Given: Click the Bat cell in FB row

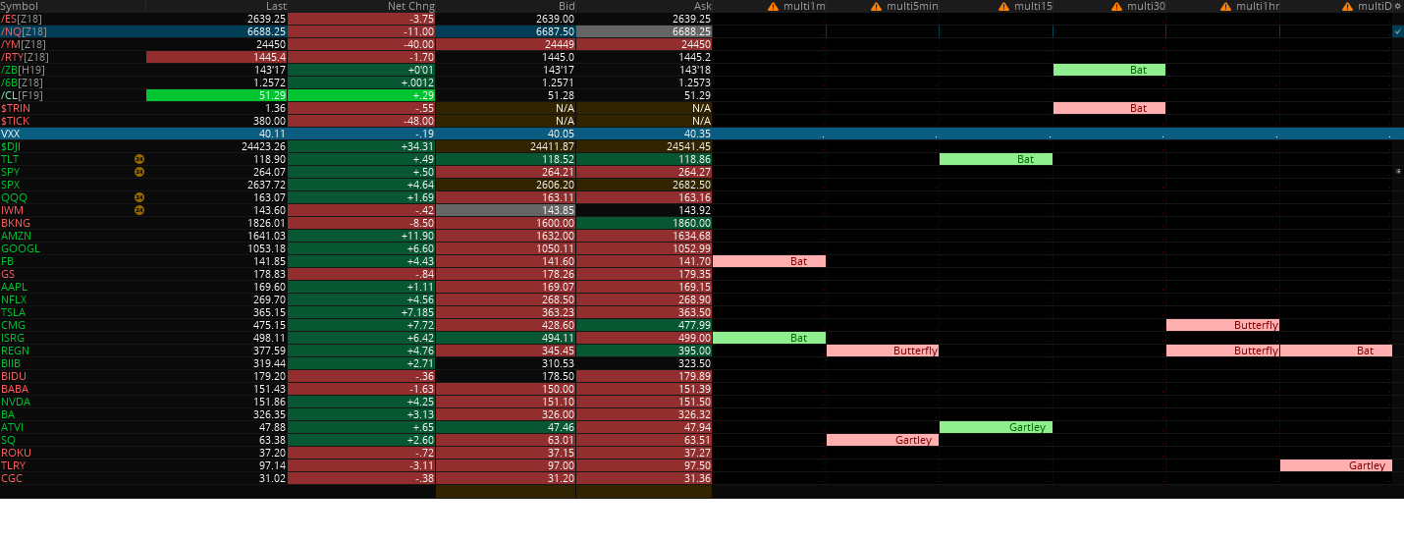Looking at the screenshot, I should pyautogui.click(x=769, y=261).
